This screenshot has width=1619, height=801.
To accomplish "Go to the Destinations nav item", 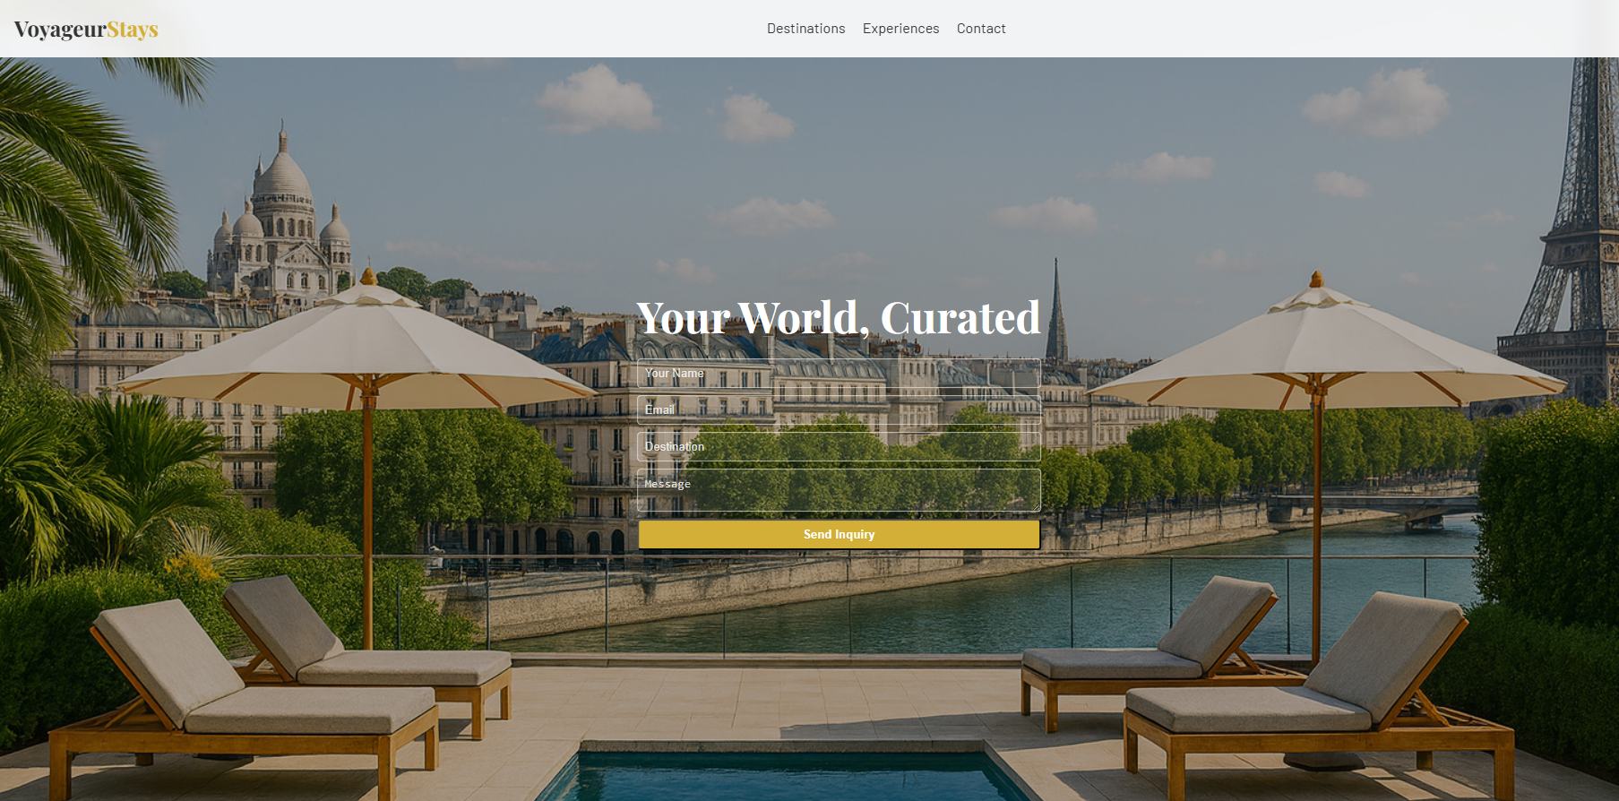I will point(805,29).
